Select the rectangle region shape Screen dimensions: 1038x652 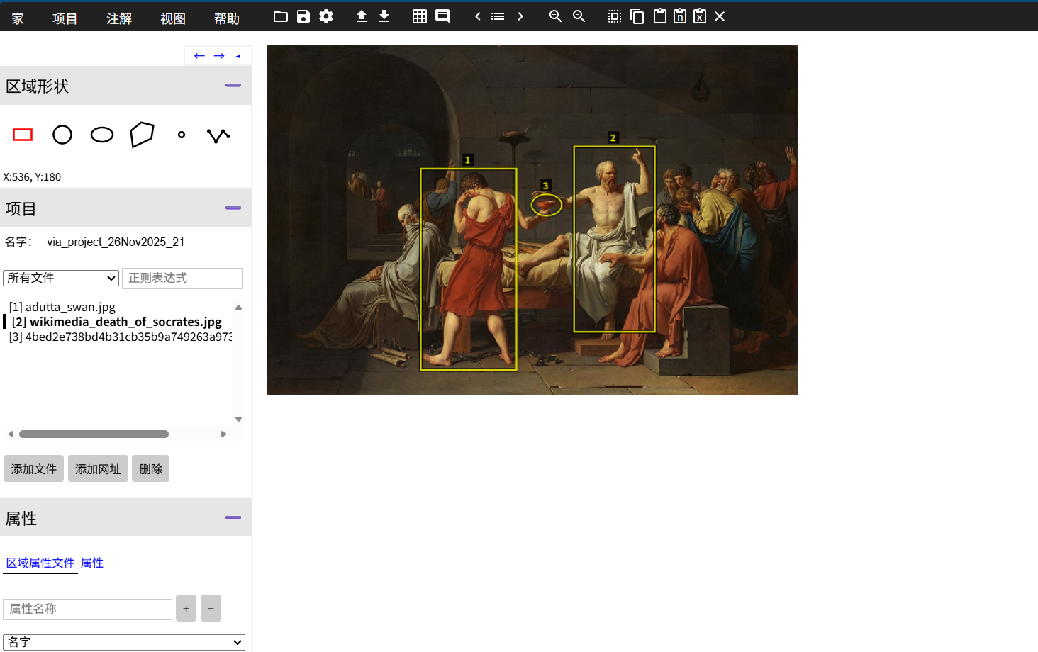[23, 135]
